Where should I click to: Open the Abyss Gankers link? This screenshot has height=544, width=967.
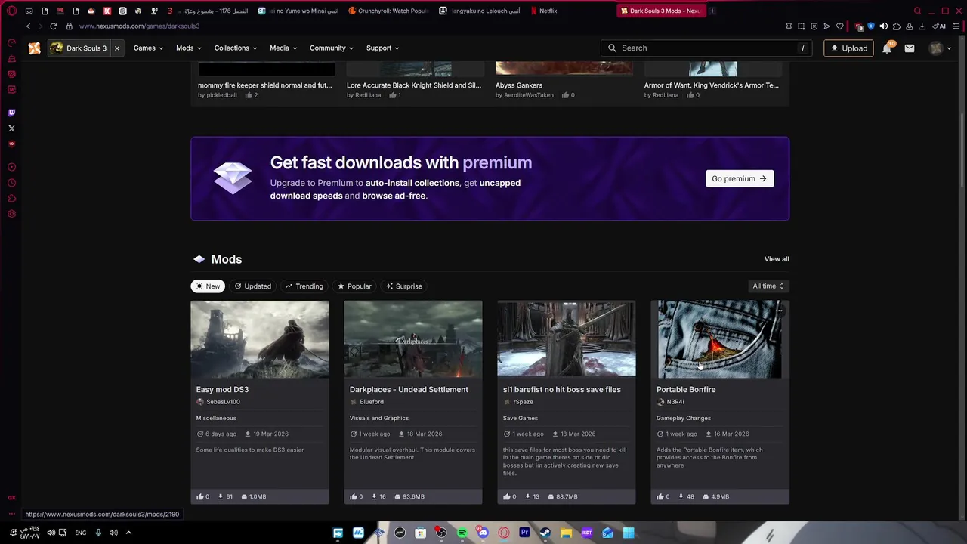tap(519, 85)
